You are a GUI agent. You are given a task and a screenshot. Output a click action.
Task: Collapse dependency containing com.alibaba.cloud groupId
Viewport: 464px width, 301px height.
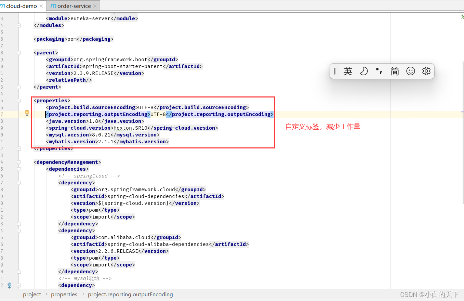(19, 231)
